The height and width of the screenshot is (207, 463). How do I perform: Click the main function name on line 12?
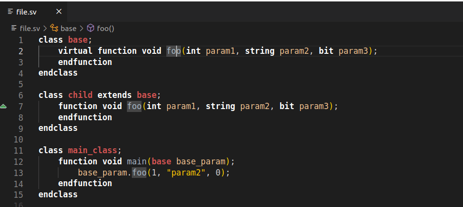[x=137, y=161]
